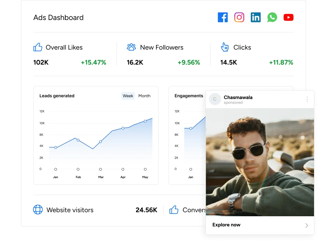
Task: Click the Overall Likes label
Action: [64, 48]
